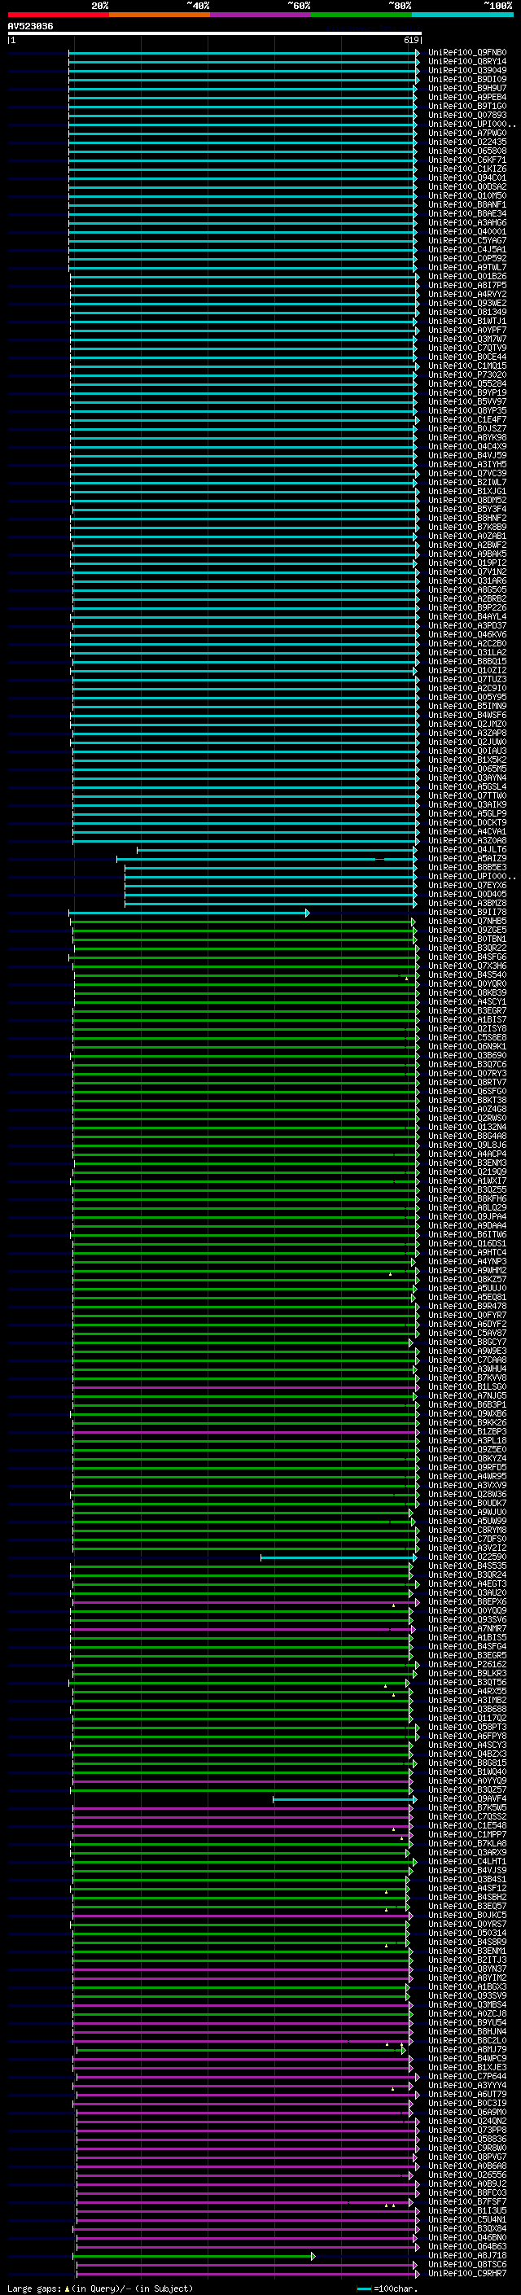This screenshot has width=521, height=2295.
Task: Select hit label UniRef100_B4S540
Action: 467,974
